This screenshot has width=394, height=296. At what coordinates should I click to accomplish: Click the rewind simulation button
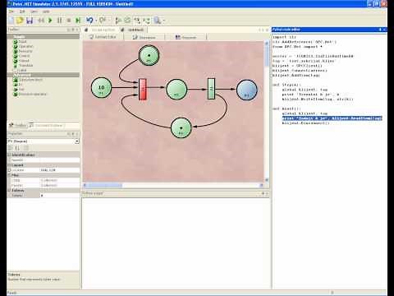click(x=41, y=21)
